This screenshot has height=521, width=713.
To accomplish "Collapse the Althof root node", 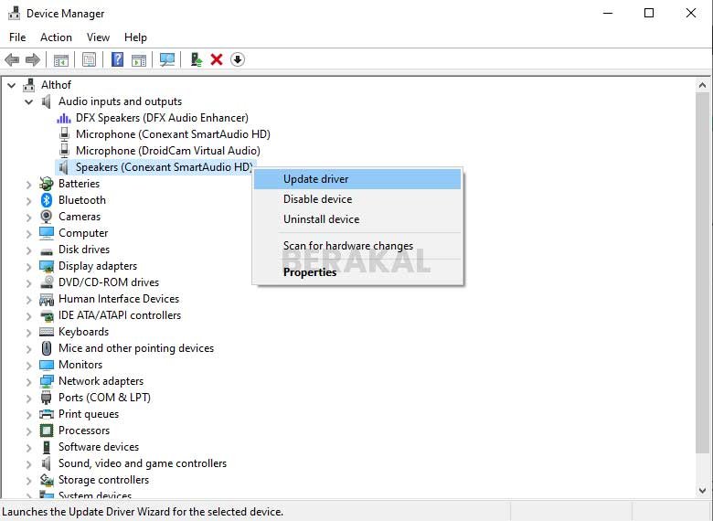I will point(12,85).
